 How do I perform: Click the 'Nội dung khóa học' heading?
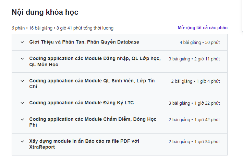click(x=45, y=13)
